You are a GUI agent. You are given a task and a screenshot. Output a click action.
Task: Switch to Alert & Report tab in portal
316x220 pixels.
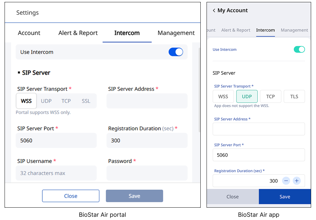coord(78,33)
